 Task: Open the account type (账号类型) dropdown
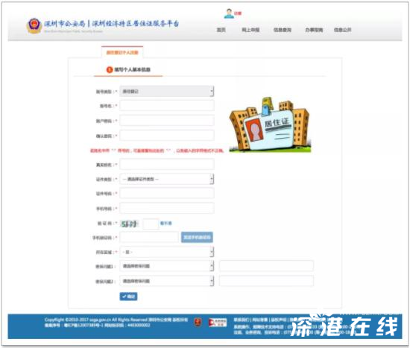167,91
